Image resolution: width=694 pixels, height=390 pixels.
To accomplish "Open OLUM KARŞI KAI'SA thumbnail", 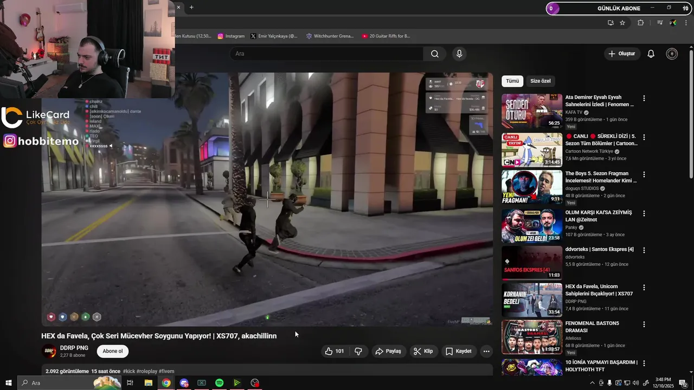I will coord(532,226).
